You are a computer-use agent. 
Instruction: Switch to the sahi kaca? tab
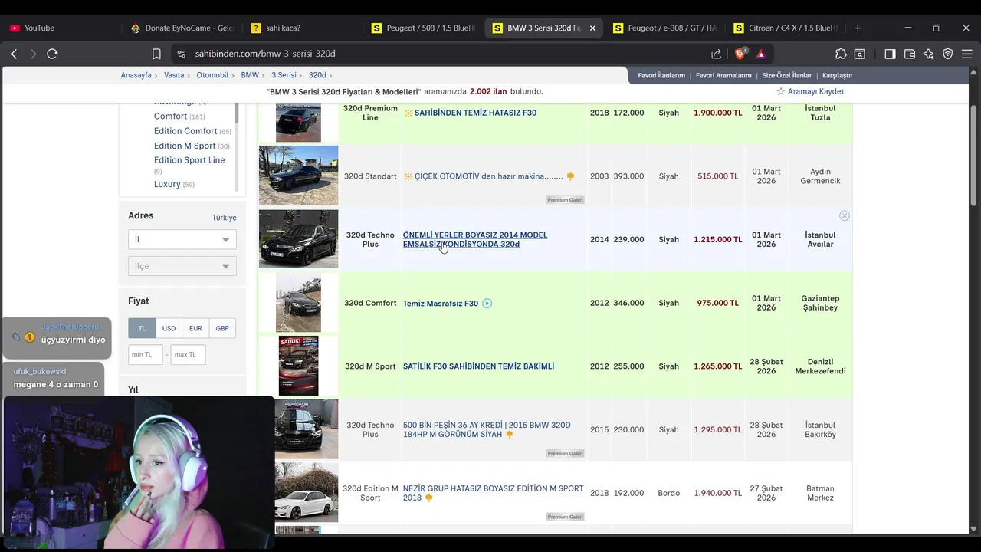[x=303, y=28]
